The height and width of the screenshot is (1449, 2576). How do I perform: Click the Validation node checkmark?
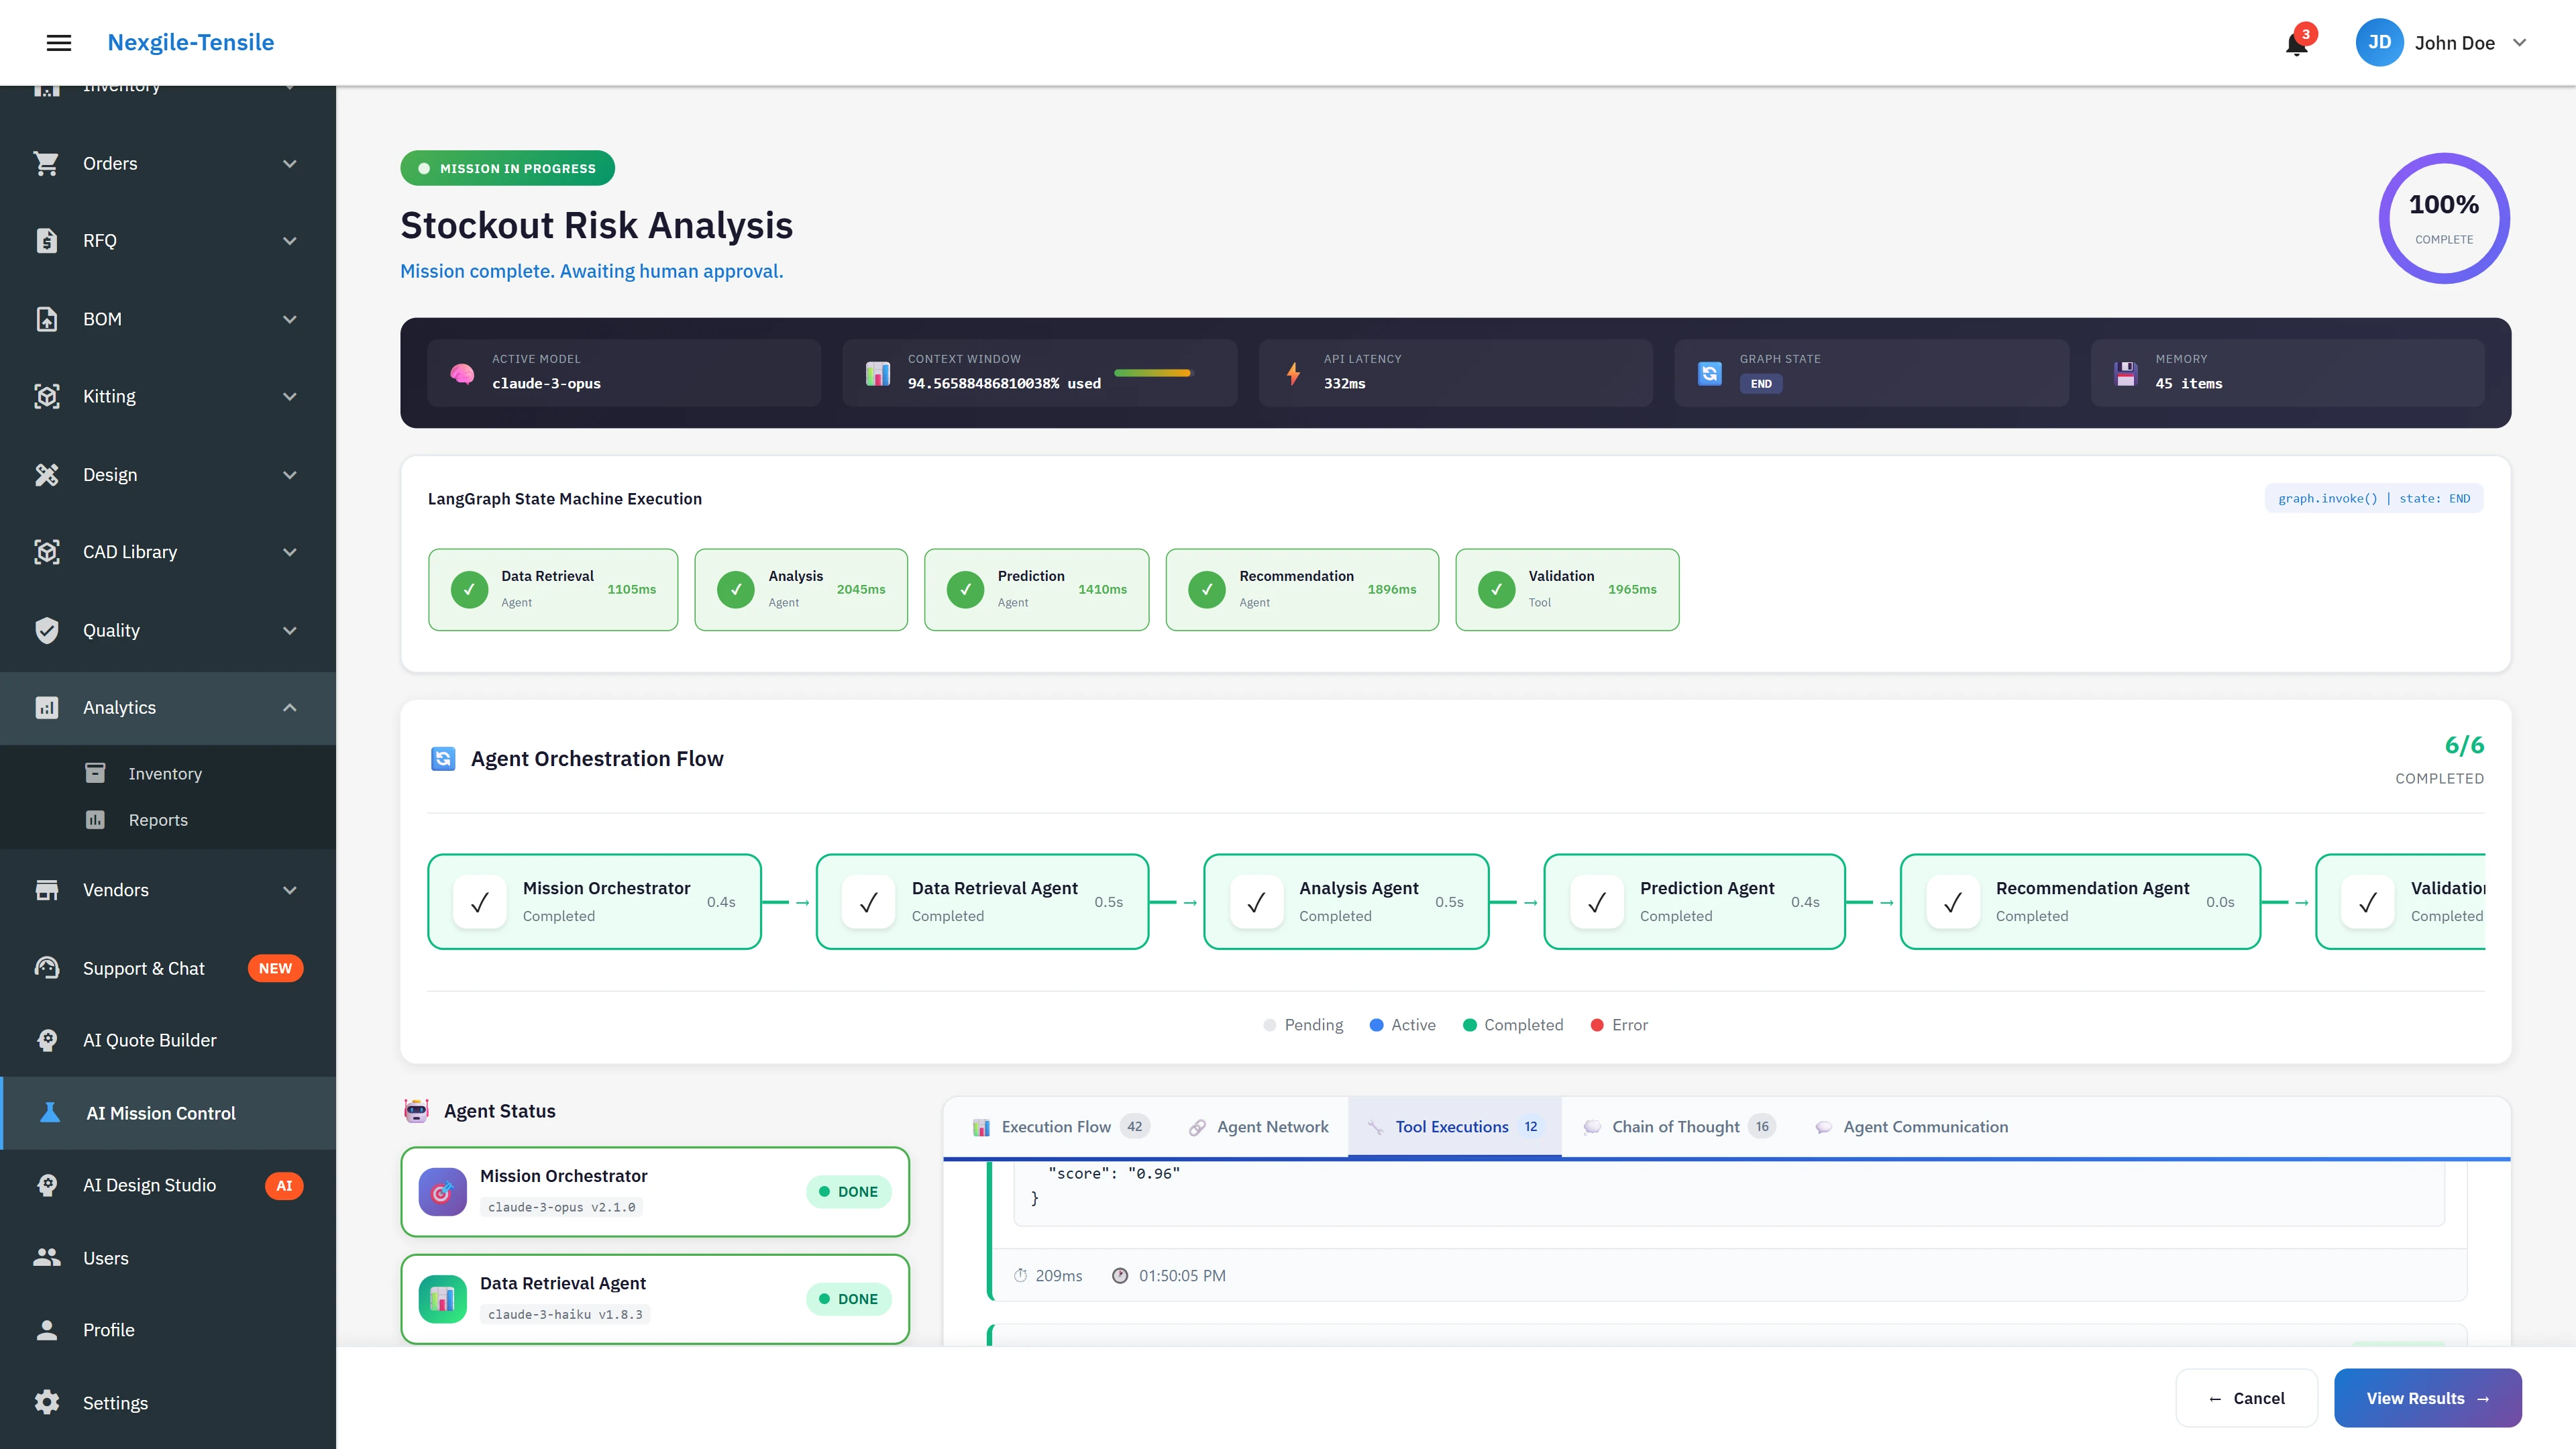(1496, 589)
